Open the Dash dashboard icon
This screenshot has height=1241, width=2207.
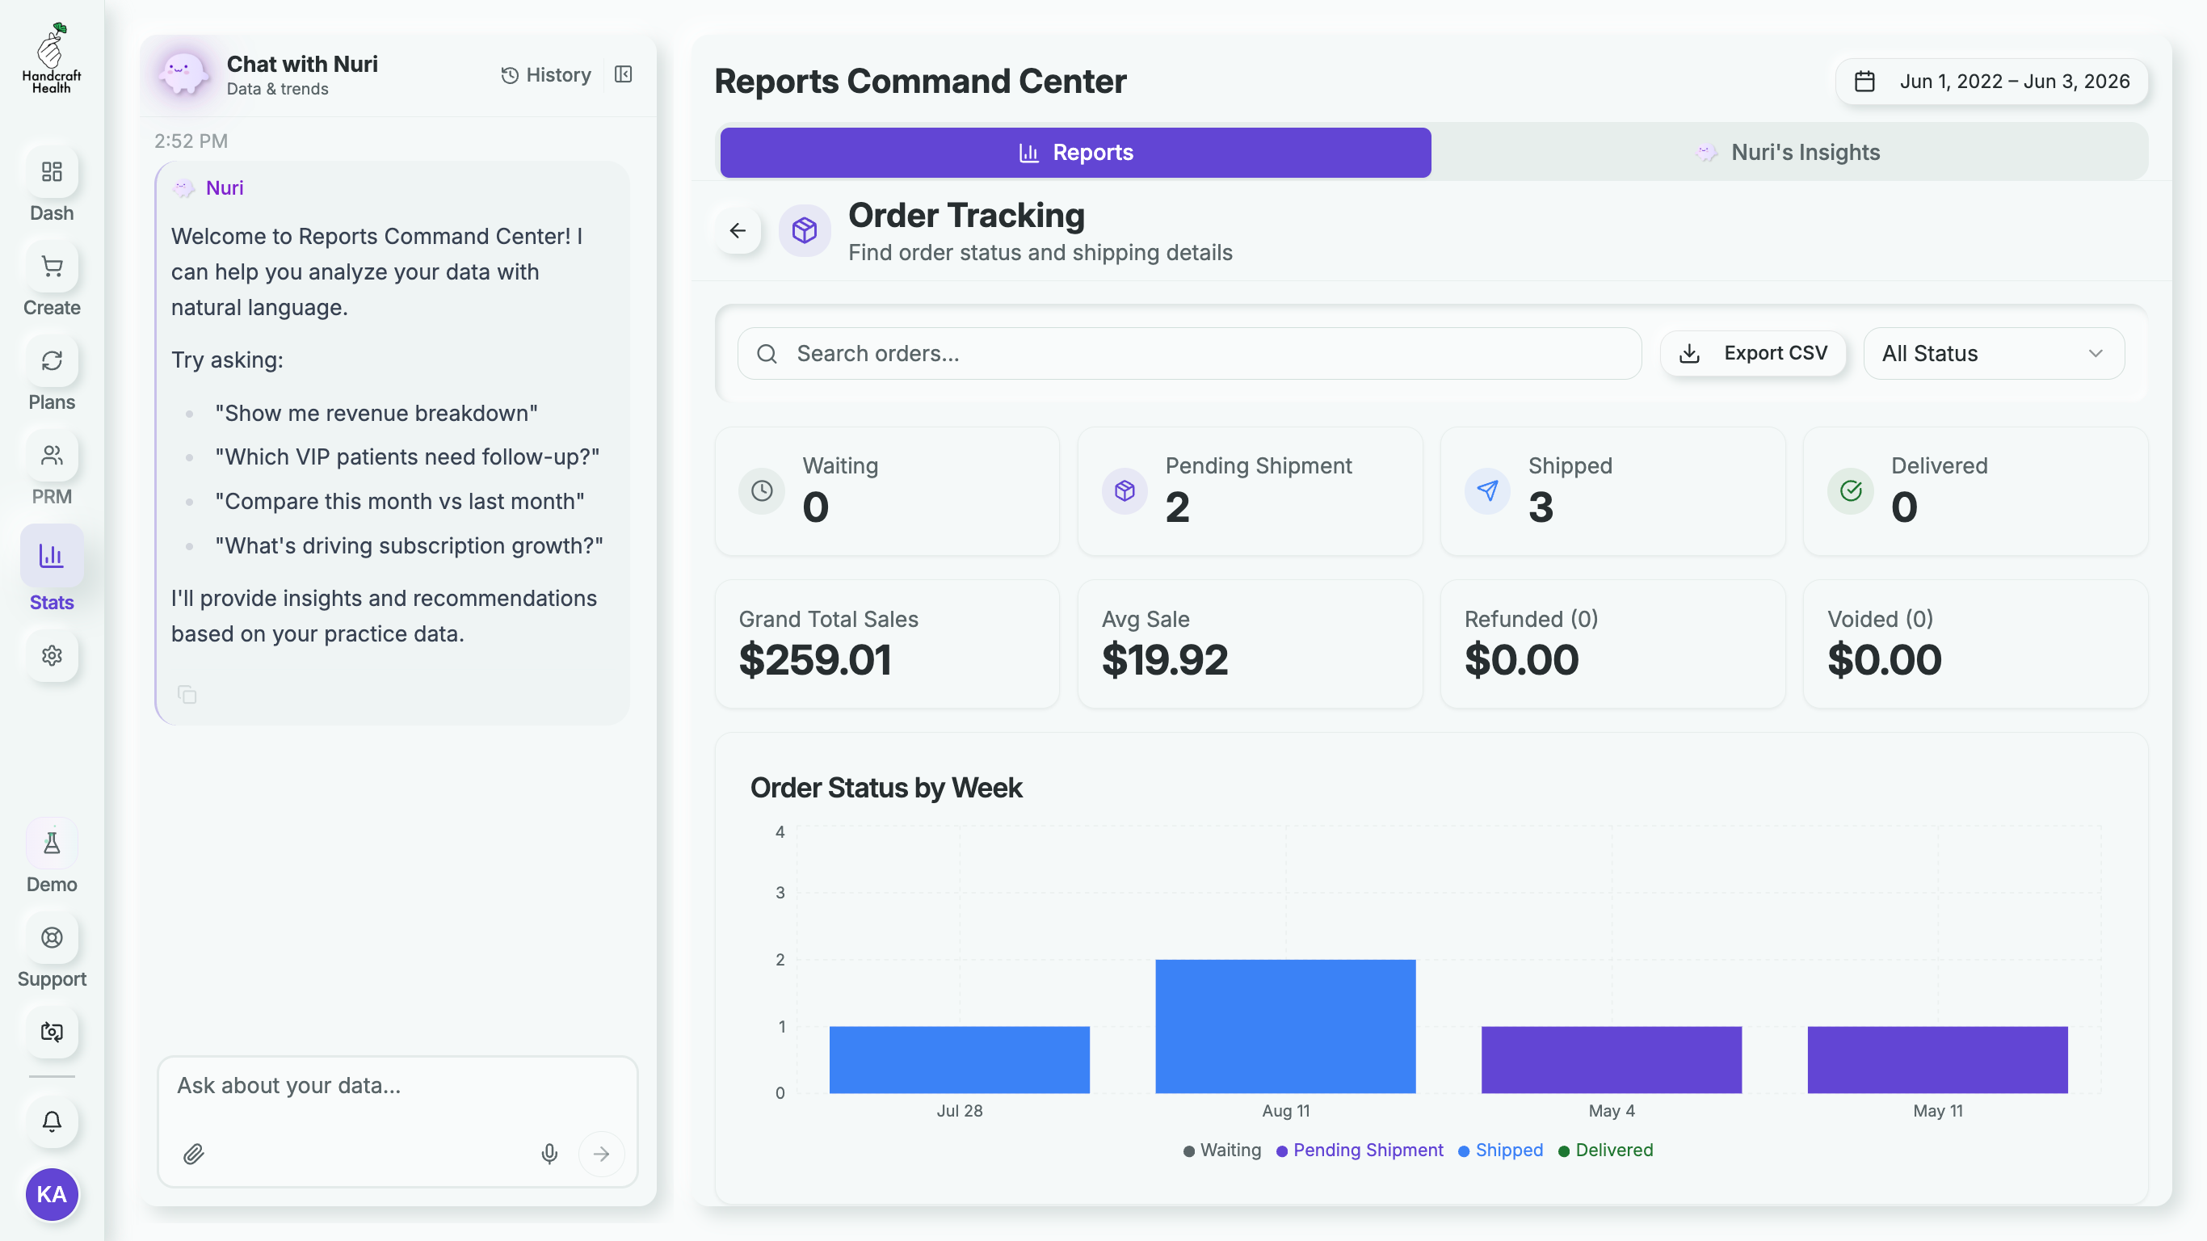tap(52, 172)
